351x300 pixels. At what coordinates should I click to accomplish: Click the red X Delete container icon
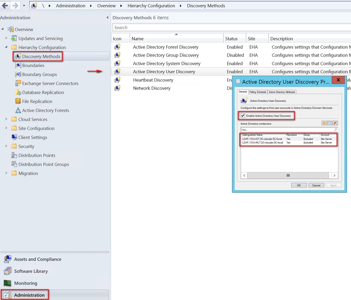click(335, 123)
